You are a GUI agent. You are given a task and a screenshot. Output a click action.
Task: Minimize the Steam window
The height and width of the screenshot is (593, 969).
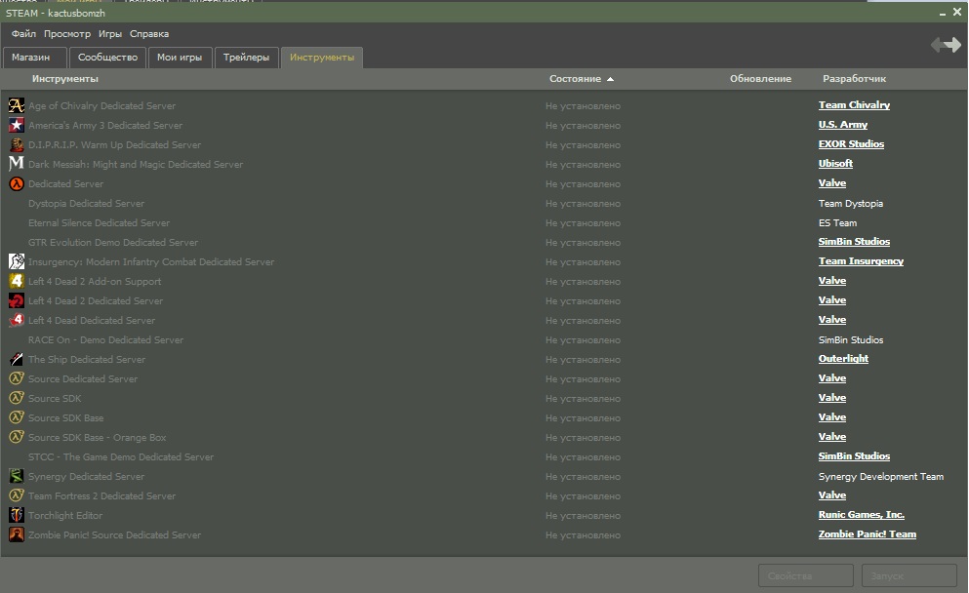(943, 13)
